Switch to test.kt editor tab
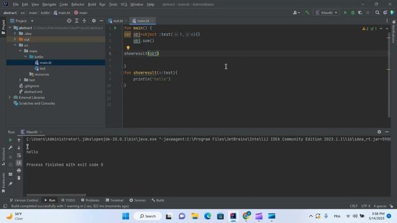397x223 pixels. (x=118, y=21)
